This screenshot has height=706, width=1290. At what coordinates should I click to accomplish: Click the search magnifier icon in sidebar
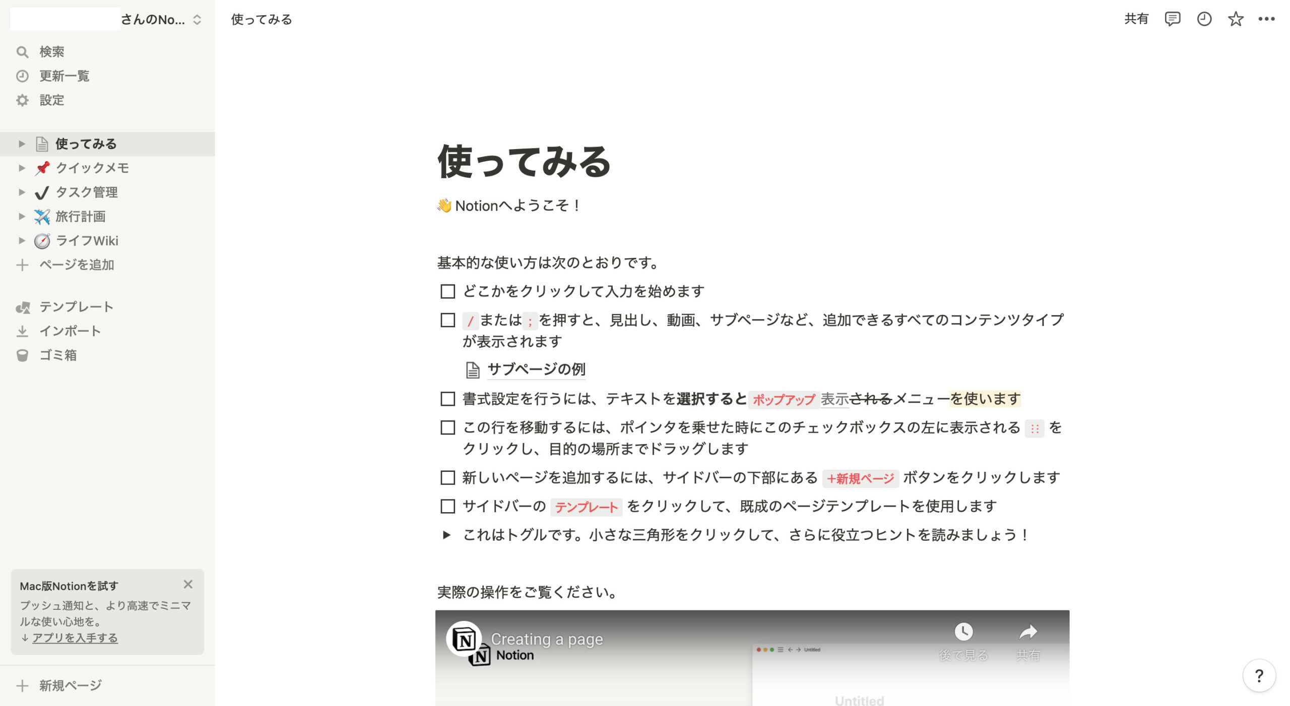pyautogui.click(x=22, y=52)
